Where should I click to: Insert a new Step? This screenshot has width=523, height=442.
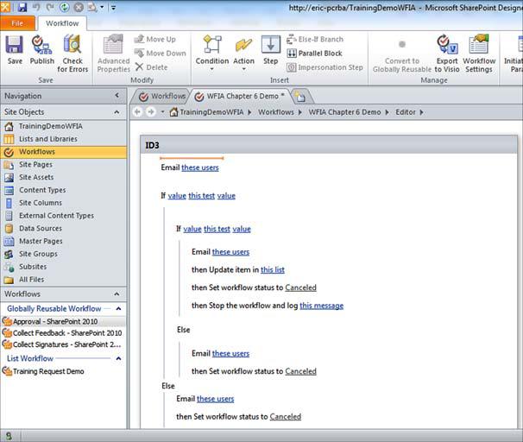point(270,50)
